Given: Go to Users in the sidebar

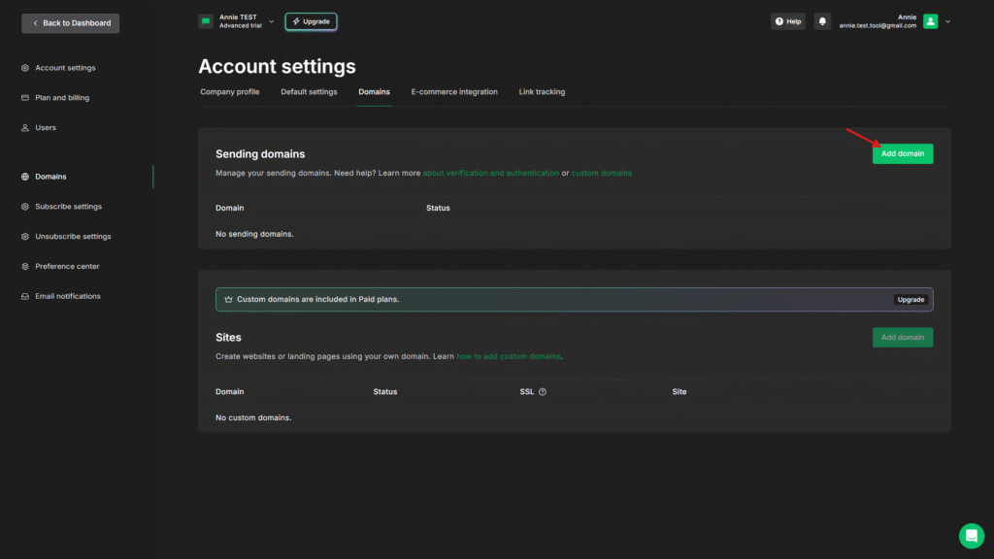Looking at the screenshot, I should coord(46,128).
